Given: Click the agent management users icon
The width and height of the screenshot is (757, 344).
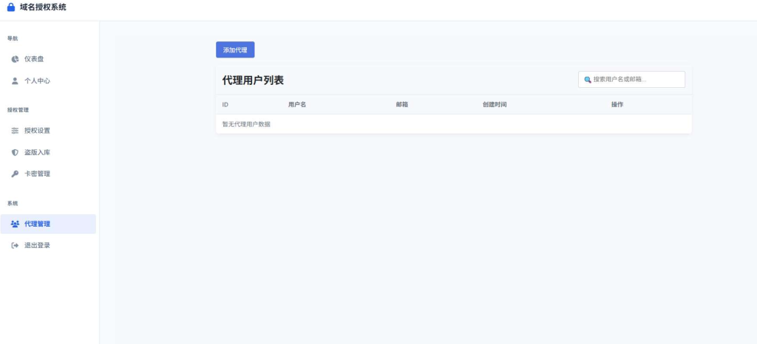Looking at the screenshot, I should pyautogui.click(x=15, y=224).
